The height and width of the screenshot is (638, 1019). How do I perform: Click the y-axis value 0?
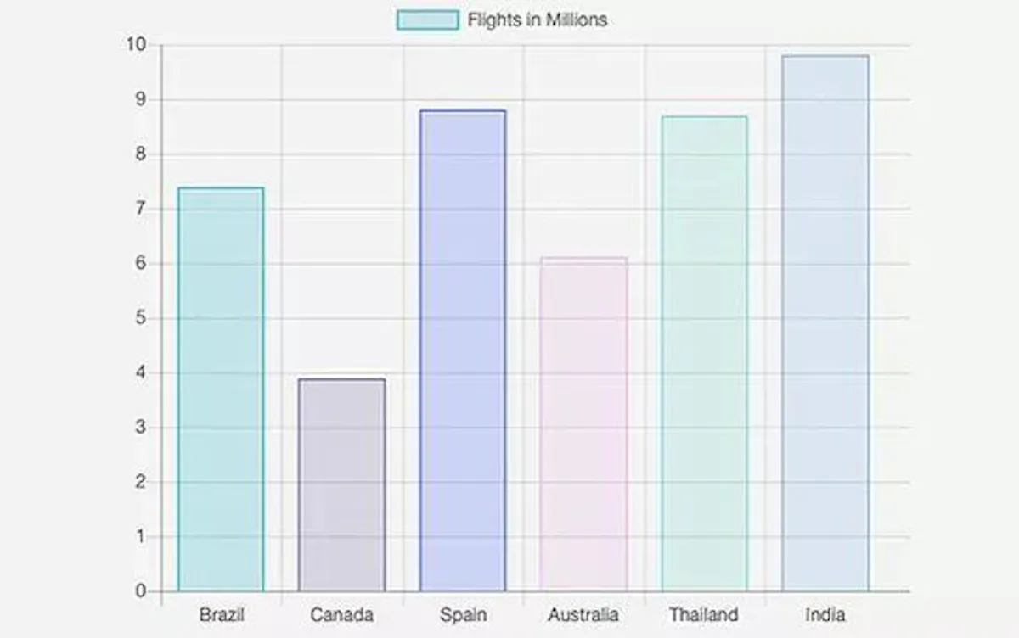pos(142,591)
